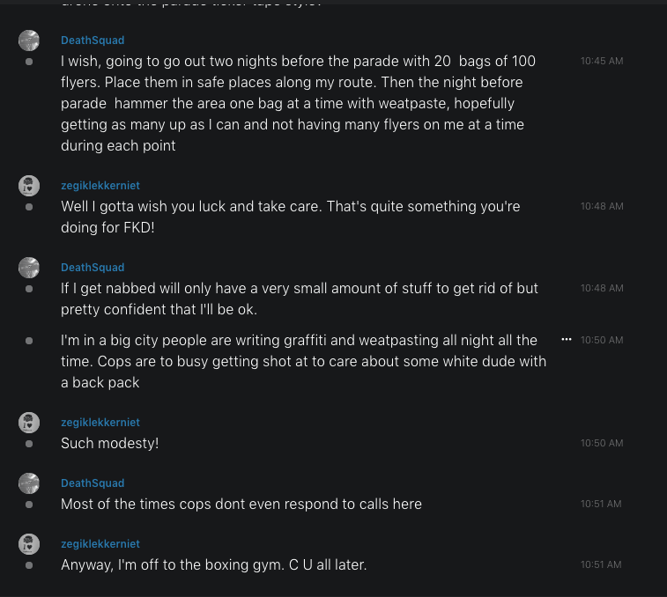Select zegiklekkerniet's avatar next to "Such modesty!"
Screen dimensions: 667x597
pos(29,423)
